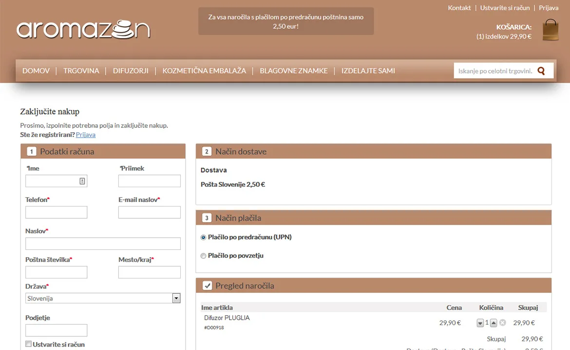Focus the store search input field
This screenshot has width=570, height=350.
(x=495, y=71)
